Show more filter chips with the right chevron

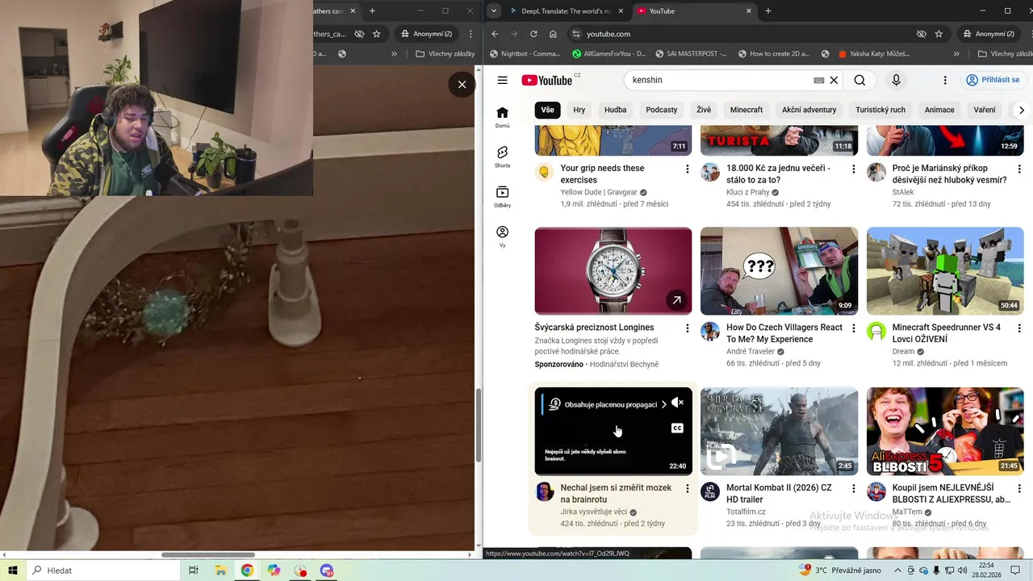pos(1021,110)
